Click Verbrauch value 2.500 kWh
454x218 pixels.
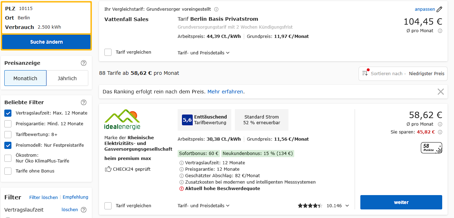point(49,27)
